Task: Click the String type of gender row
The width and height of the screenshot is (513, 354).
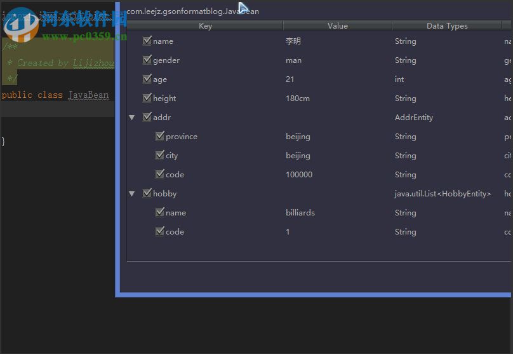Action: pyautogui.click(x=405, y=60)
